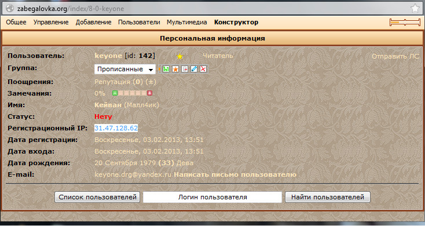
Task: Click the keyone.drg@yandex.ru email address
Action: pos(133,174)
